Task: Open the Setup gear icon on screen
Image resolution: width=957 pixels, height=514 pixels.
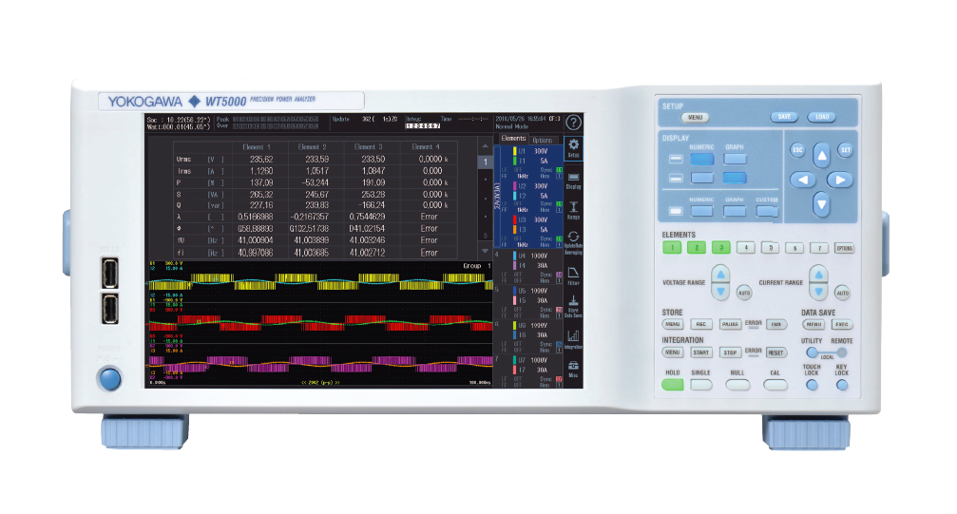Action: pyautogui.click(x=573, y=148)
